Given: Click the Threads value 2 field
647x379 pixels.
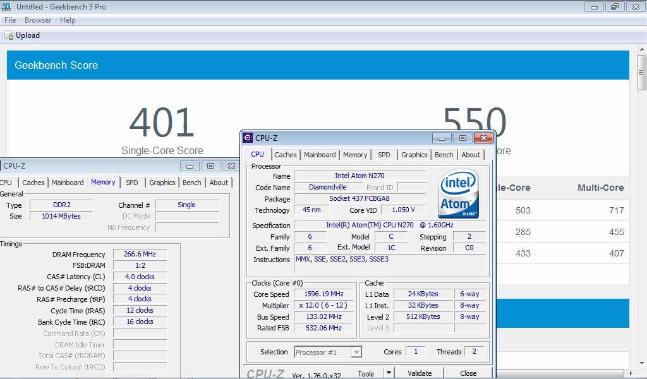Looking at the screenshot, I should 475,351.
